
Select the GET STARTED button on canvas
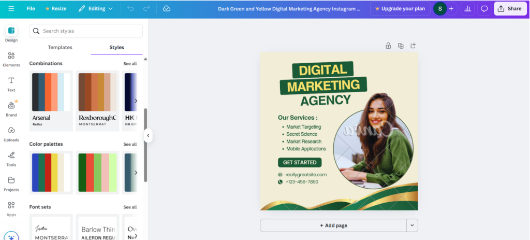[300, 162]
